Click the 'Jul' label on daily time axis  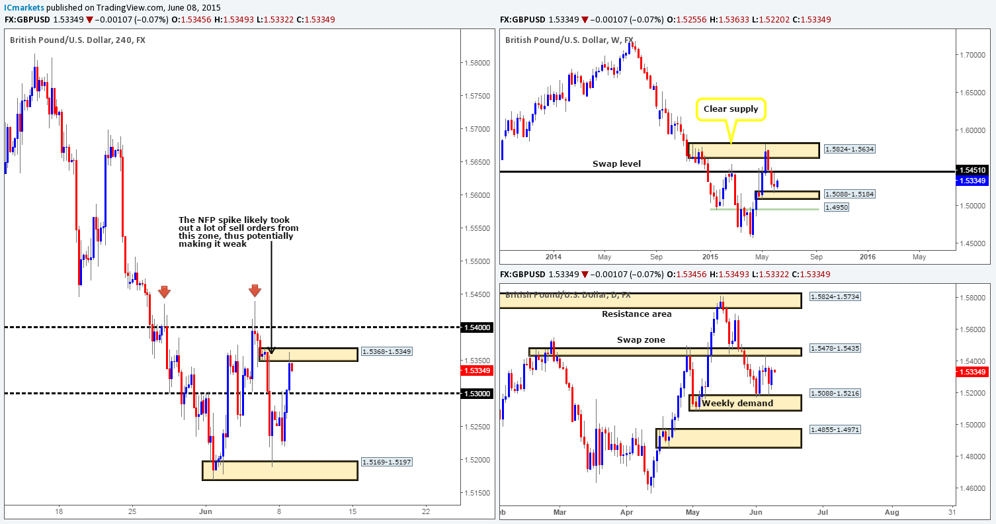click(x=824, y=511)
